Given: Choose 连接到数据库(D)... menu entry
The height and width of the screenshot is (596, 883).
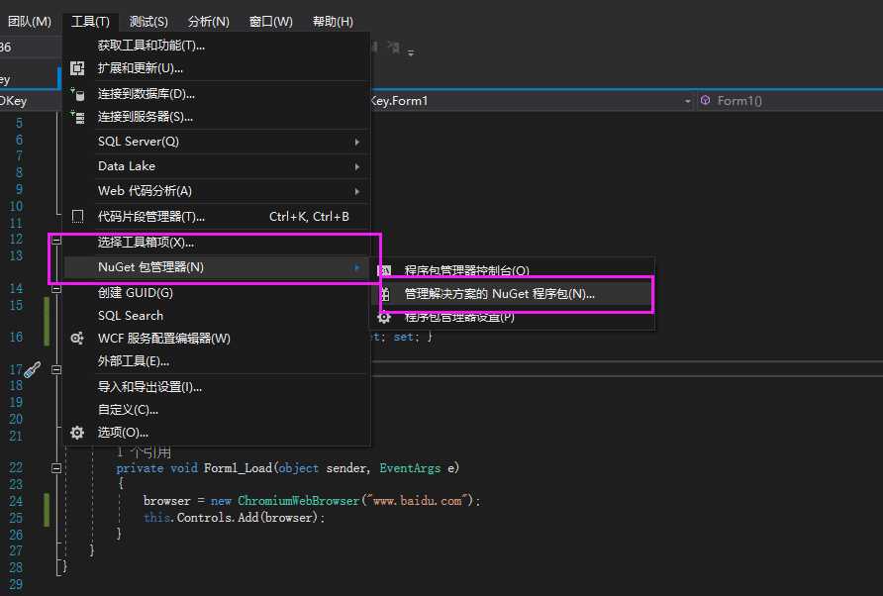Looking at the screenshot, I should pyautogui.click(x=216, y=93).
